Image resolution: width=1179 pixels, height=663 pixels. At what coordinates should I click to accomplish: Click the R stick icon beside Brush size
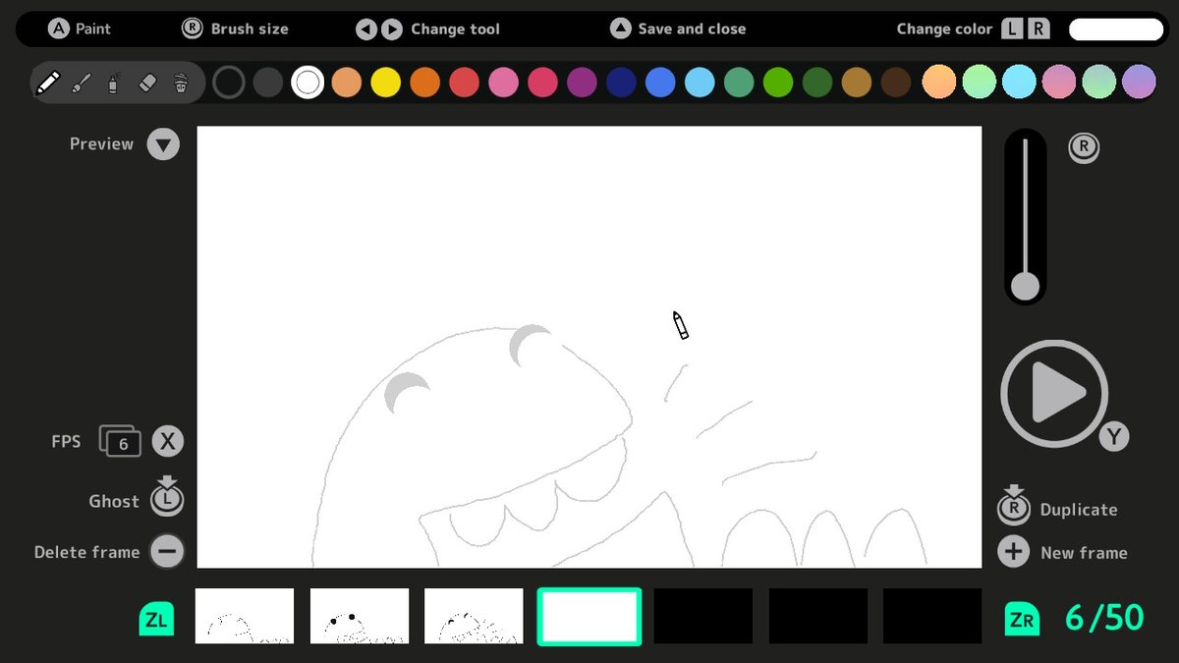pyautogui.click(x=193, y=28)
